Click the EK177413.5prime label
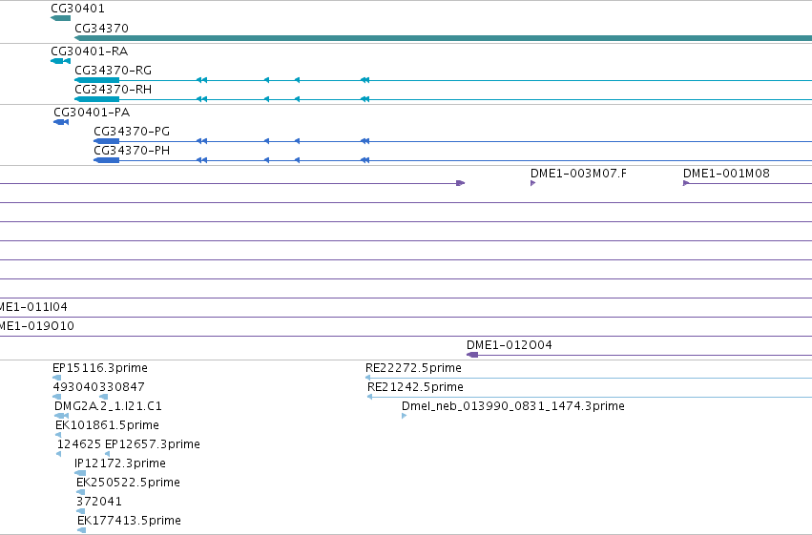This screenshot has width=812, height=535. (x=129, y=521)
